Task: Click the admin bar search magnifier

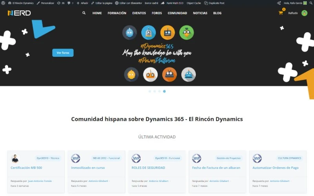Action: pyautogui.click(x=311, y=3)
